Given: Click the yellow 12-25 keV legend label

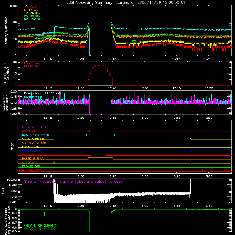Looking at the screenshot, I should pos(32,13).
